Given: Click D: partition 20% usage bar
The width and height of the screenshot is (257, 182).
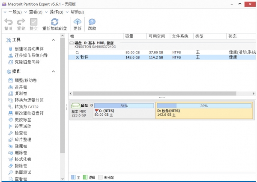Looking at the screenshot, I should (x=204, y=106).
